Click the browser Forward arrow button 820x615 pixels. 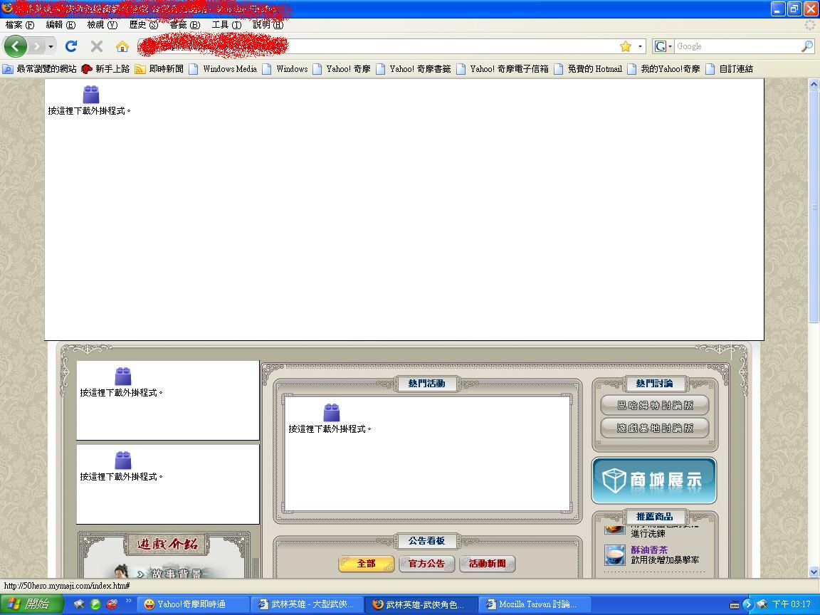pos(36,46)
